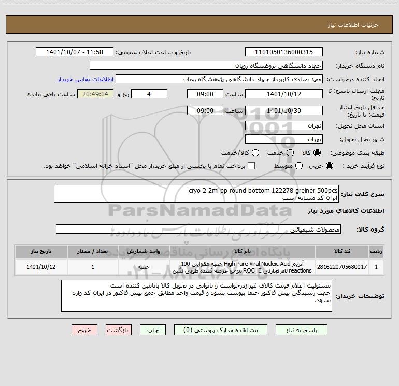Click the مشاهده مدارک پیوستی (0) button
This screenshot has width=399, height=386.
tap(221, 330)
